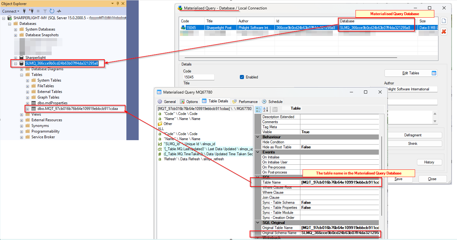
Task: Click the SHARPERLIGHT-MY server icon
Action: pyautogui.click(x=10, y=18)
